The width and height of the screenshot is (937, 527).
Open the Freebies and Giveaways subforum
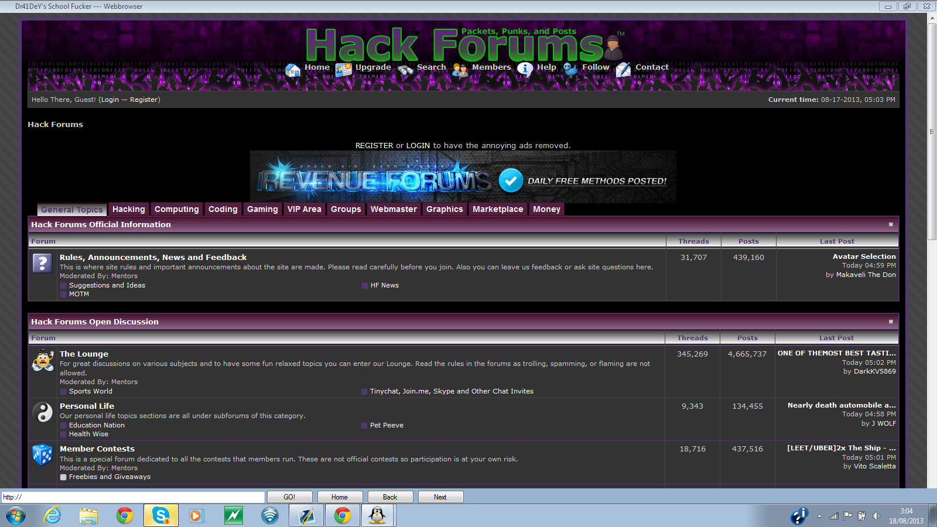(110, 477)
